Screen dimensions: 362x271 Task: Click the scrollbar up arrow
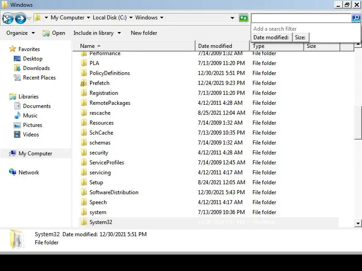[x=358, y=44]
